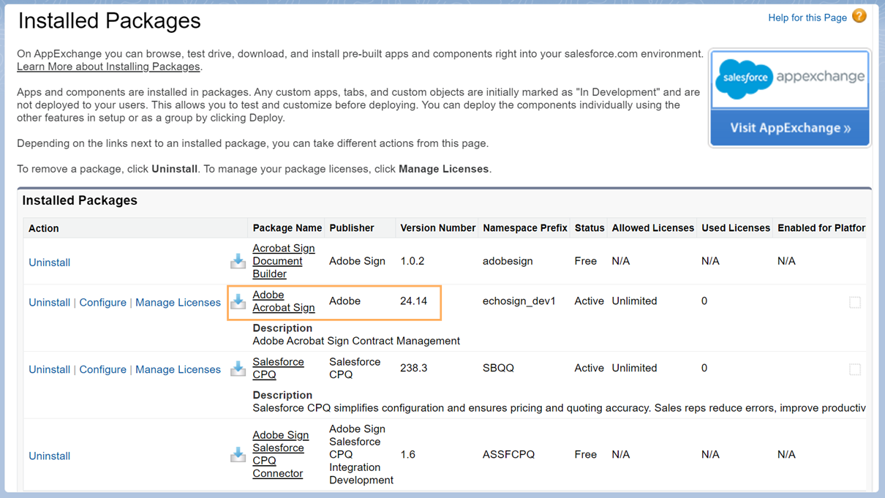Open Manage Licenses for Adobe Acrobat Sign
885x498 pixels.
click(178, 303)
